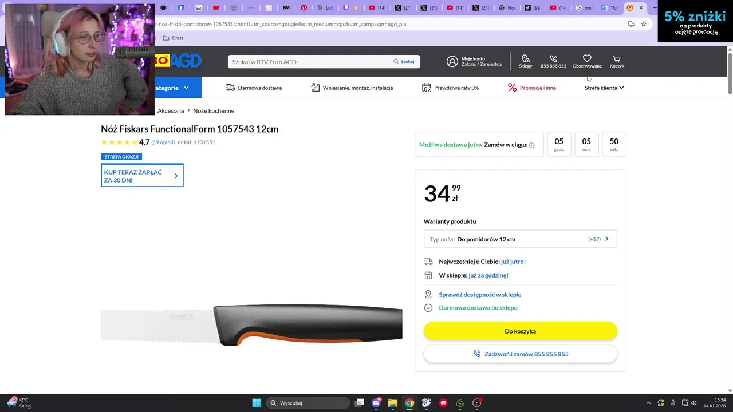Open the weather widget showing -2°C

point(18,403)
